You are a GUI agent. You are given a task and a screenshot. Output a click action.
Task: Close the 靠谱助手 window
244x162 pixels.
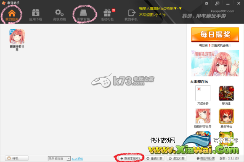(x=239, y=3)
